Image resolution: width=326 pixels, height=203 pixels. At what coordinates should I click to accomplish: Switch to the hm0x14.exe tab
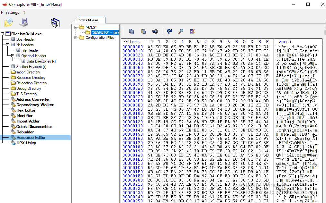(88, 20)
